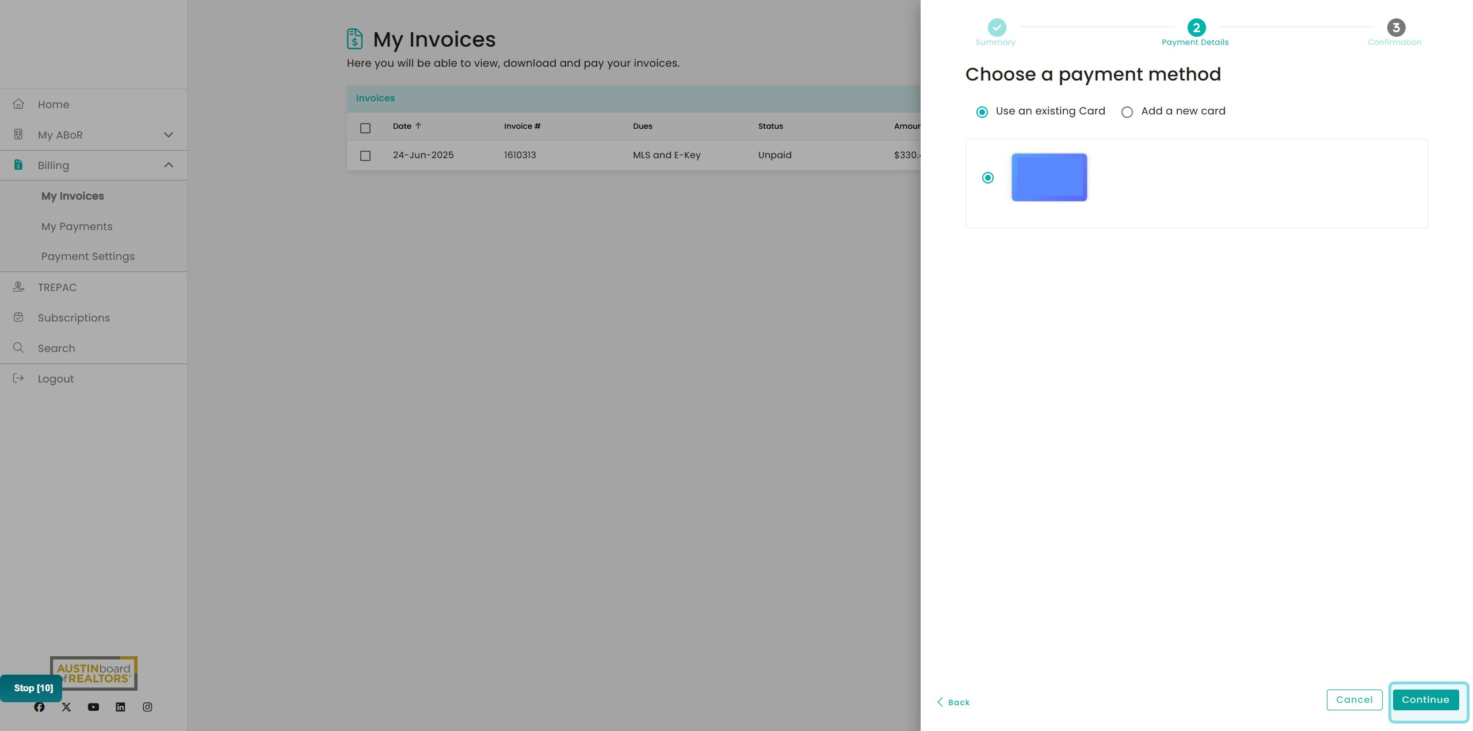
Task: Toggle the select-all invoices checkbox
Action: (365, 128)
